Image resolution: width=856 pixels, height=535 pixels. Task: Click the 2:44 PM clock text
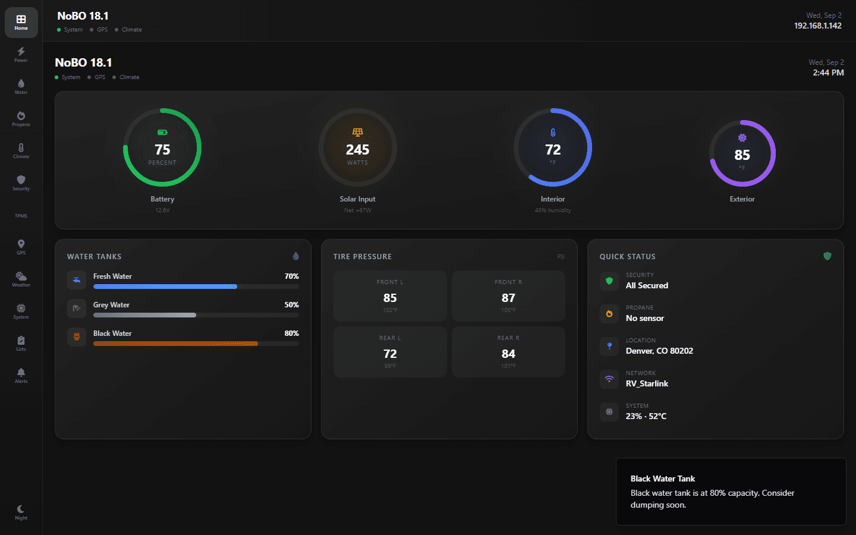click(829, 73)
